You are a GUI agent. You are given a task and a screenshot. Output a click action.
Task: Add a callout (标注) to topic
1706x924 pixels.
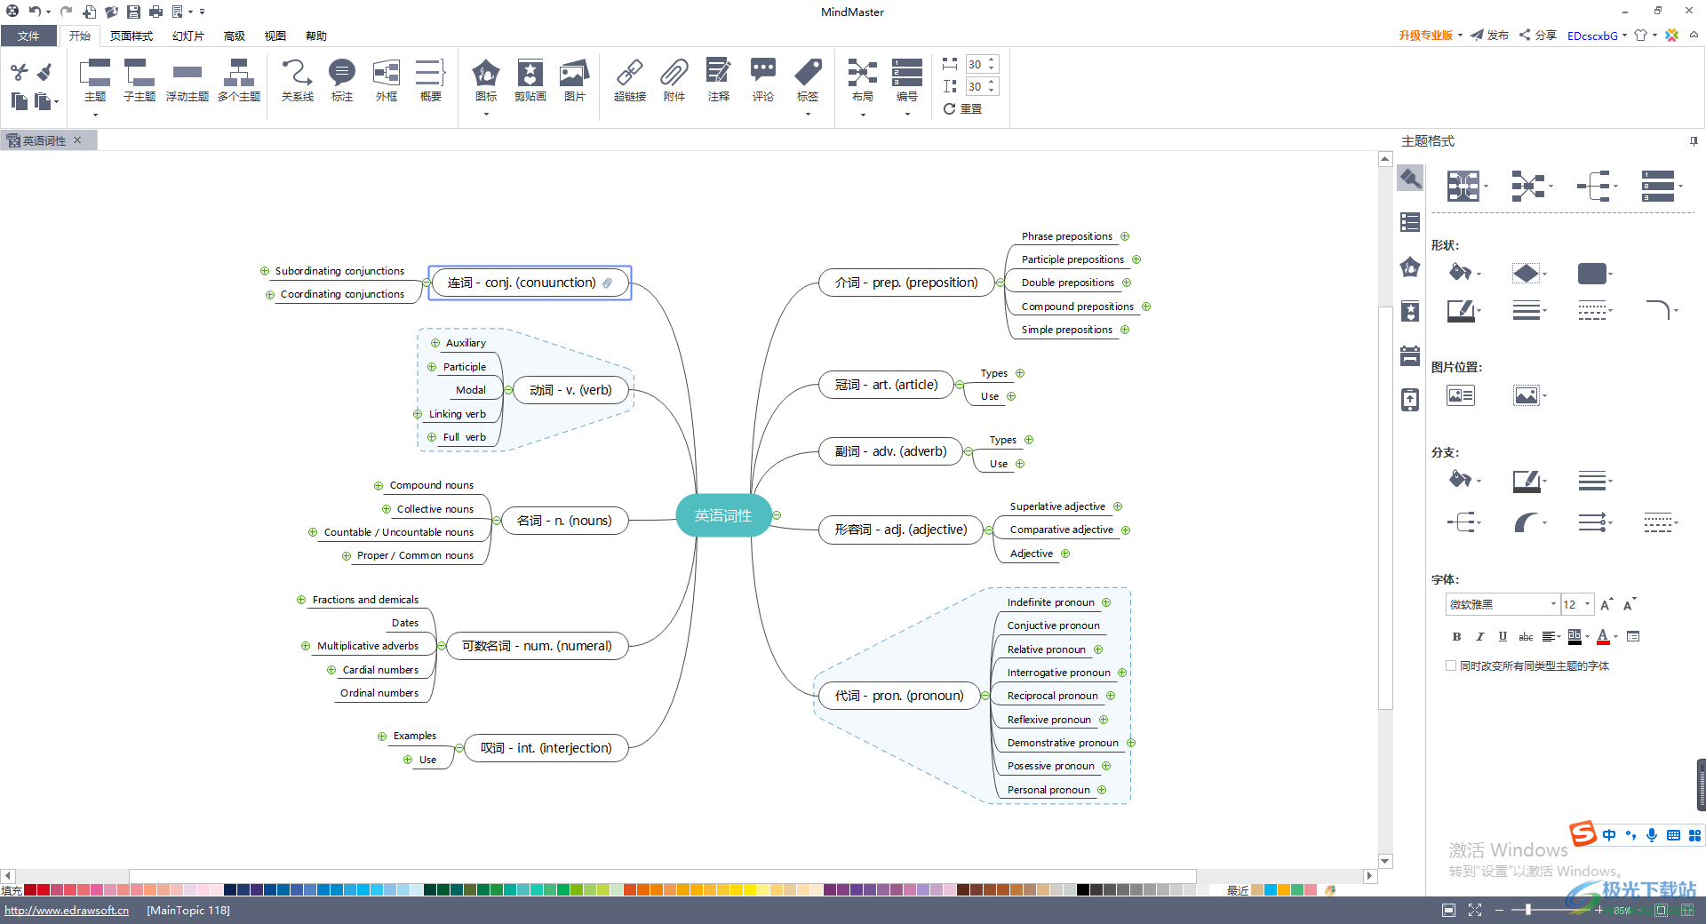[342, 80]
